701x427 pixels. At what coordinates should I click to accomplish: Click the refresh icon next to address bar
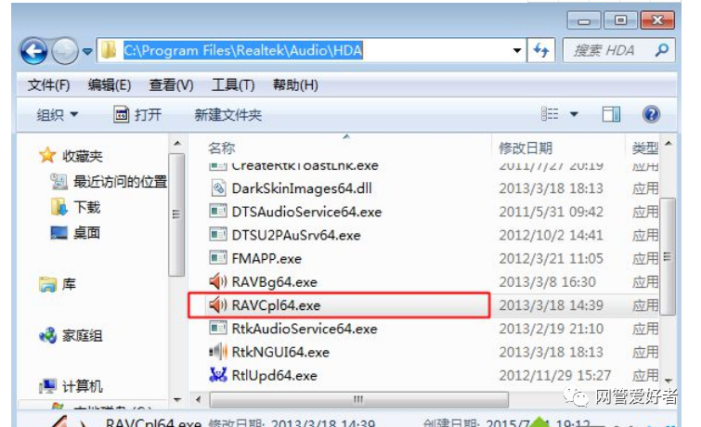coord(541,50)
